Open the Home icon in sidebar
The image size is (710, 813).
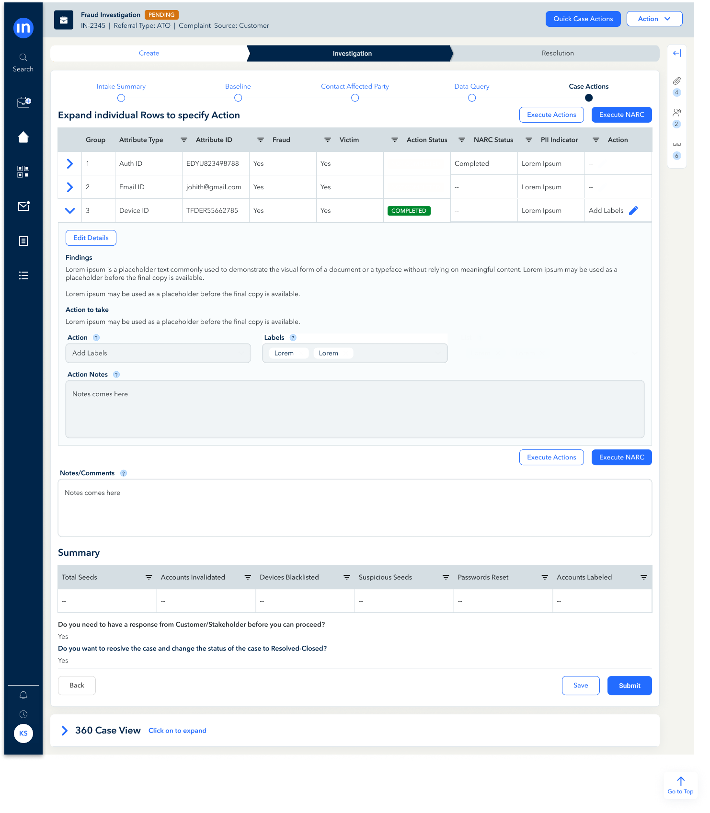pyautogui.click(x=23, y=137)
